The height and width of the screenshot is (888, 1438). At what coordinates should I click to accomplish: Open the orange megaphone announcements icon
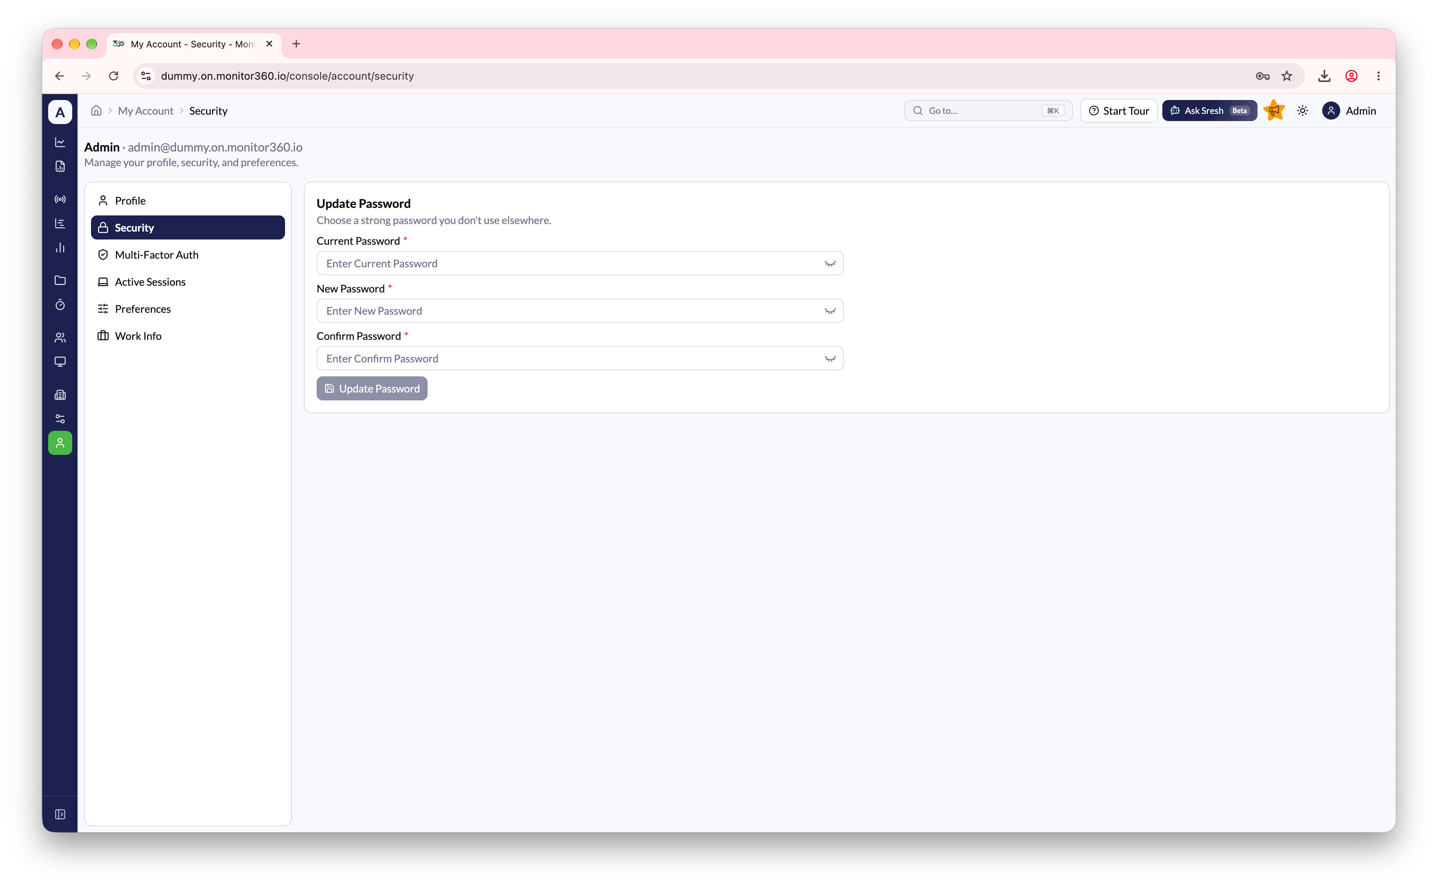tap(1274, 111)
